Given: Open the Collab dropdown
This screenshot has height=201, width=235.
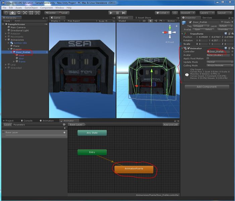Looking at the screenshot, I should [x=162, y=13].
